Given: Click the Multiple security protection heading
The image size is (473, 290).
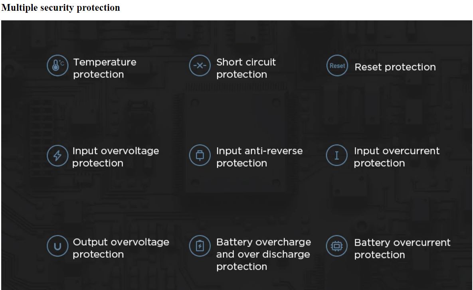Looking at the screenshot, I should pyautogui.click(x=61, y=8).
